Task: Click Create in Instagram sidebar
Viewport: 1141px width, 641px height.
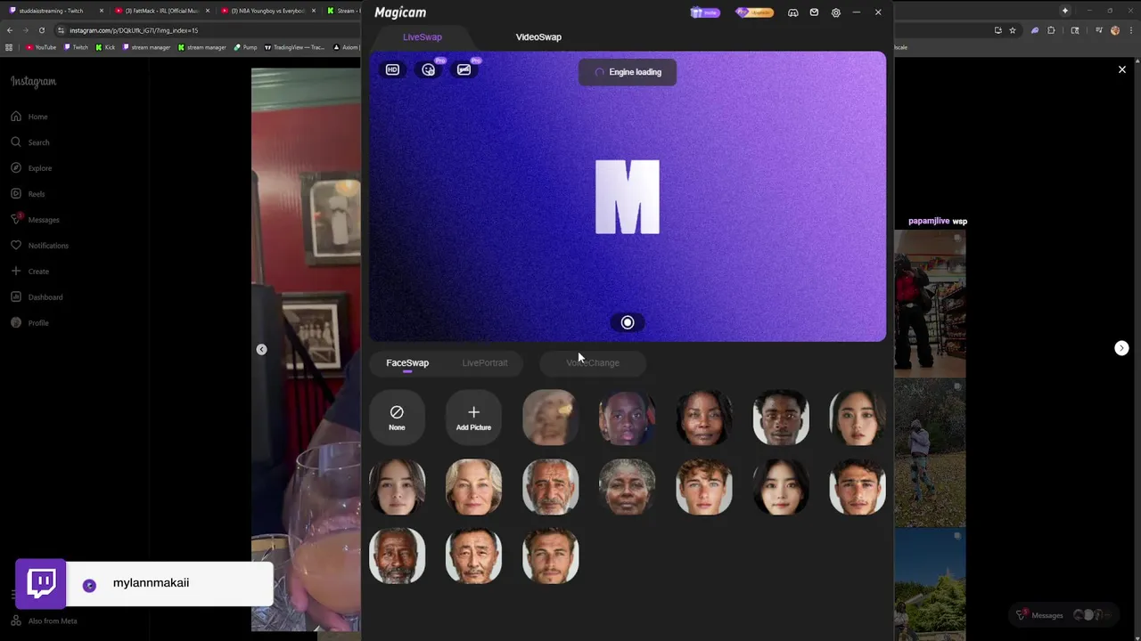Action: (29, 272)
